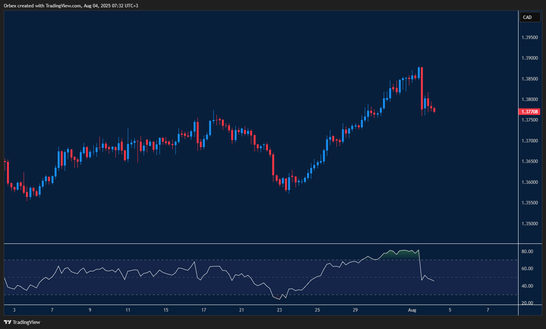Screen dimensions: 546x329
Task: Open the Orbex TradingView attribution link
Action: (70, 5)
